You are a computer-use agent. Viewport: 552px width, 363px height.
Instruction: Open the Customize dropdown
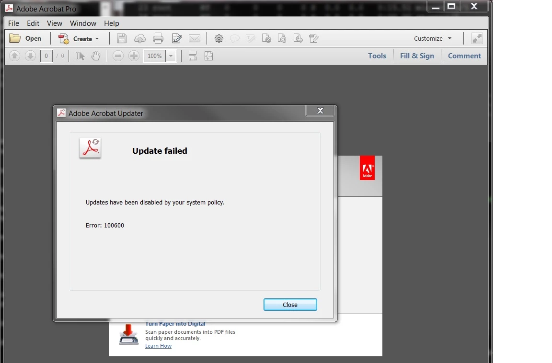[433, 38]
